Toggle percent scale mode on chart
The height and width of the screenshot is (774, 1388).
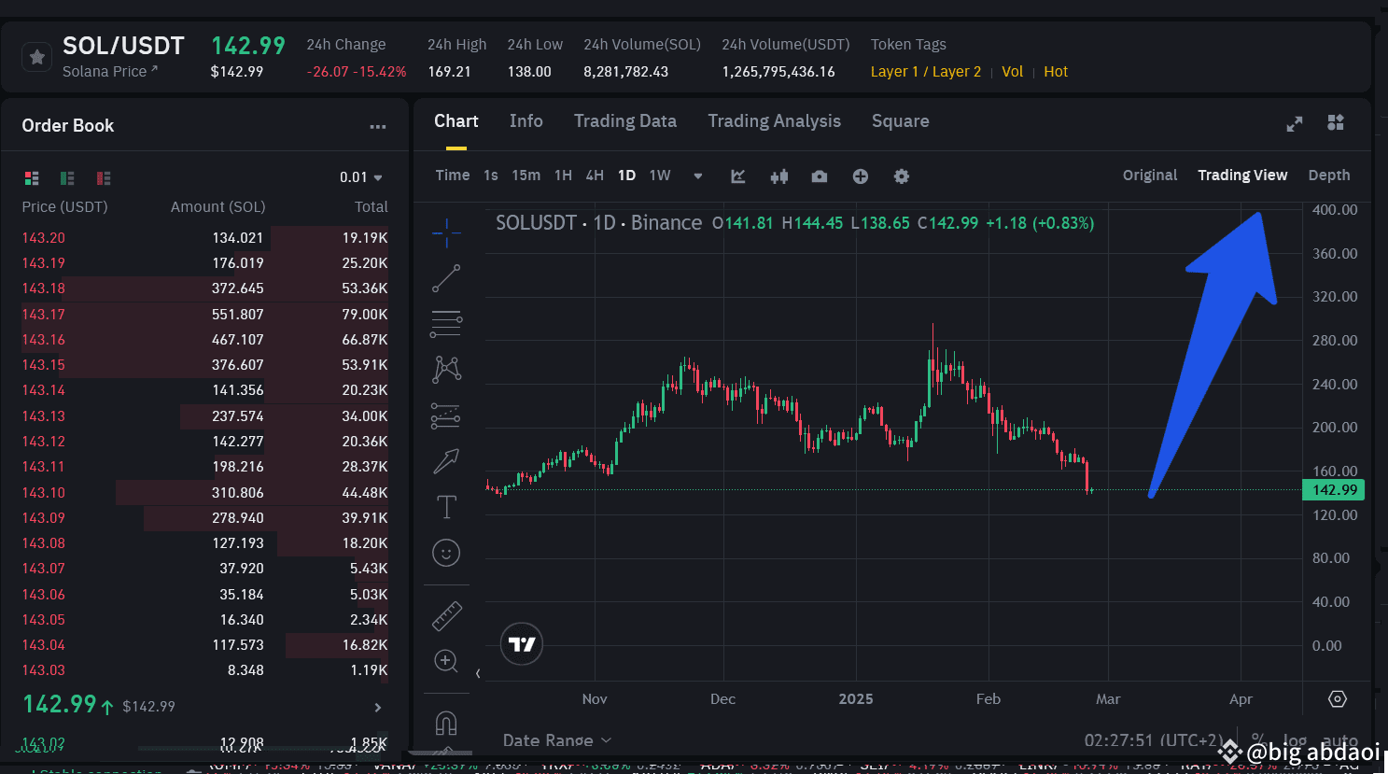pos(1258,739)
